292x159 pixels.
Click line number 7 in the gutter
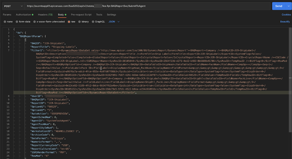[8, 51]
